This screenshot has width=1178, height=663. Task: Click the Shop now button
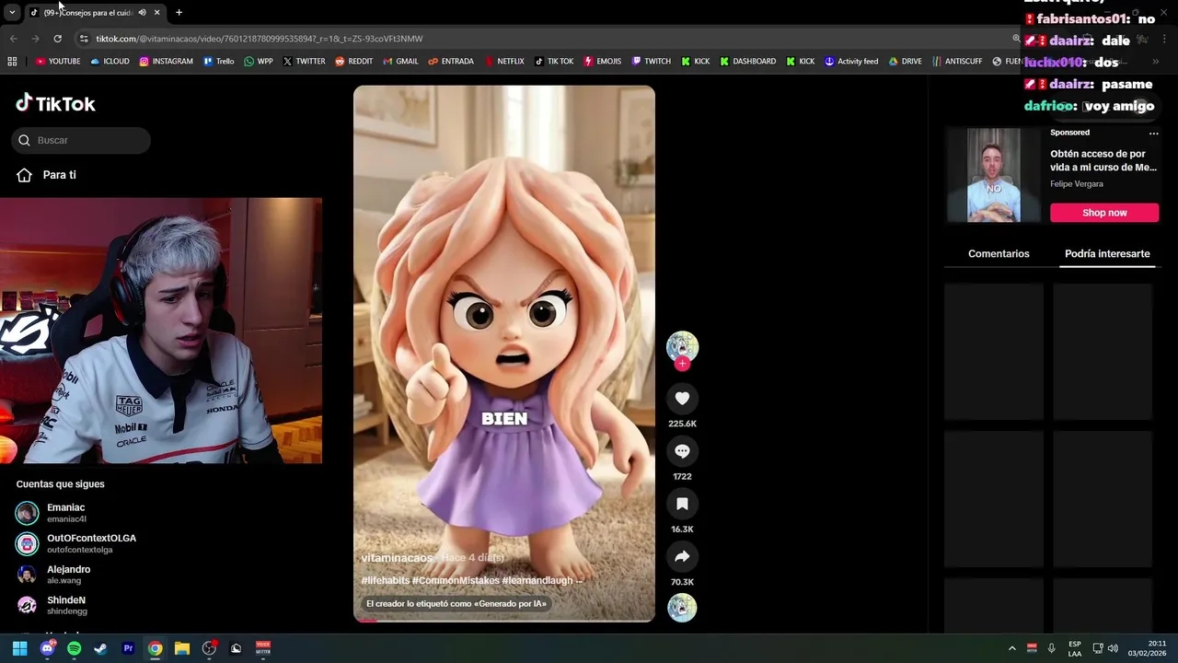click(x=1104, y=213)
